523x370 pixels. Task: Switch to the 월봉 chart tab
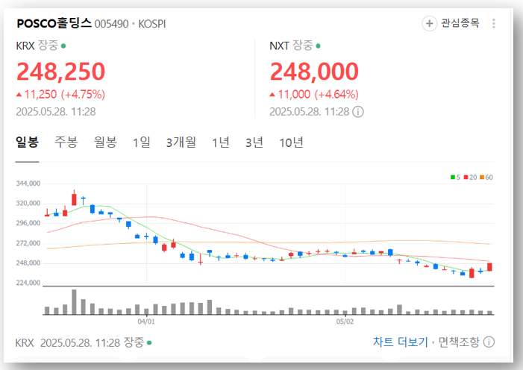[x=105, y=142]
